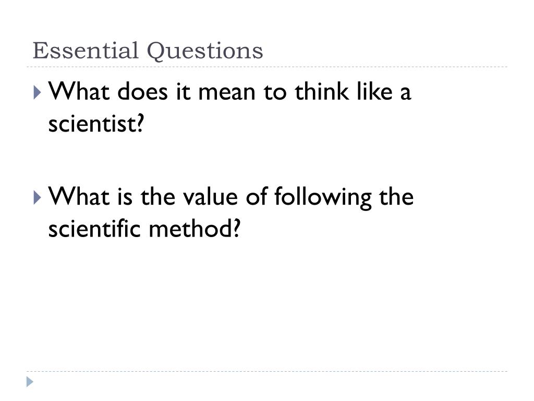Click the first 'What' in the top bullet
Image resolution: width=534 pixels, height=401 pixels.
(79, 91)
